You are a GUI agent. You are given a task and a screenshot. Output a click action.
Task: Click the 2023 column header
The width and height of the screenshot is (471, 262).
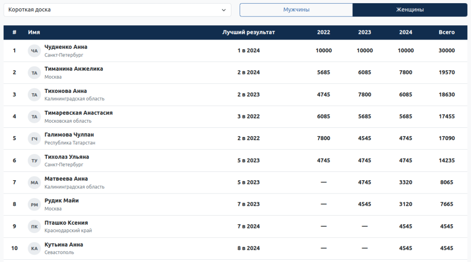[365, 32]
